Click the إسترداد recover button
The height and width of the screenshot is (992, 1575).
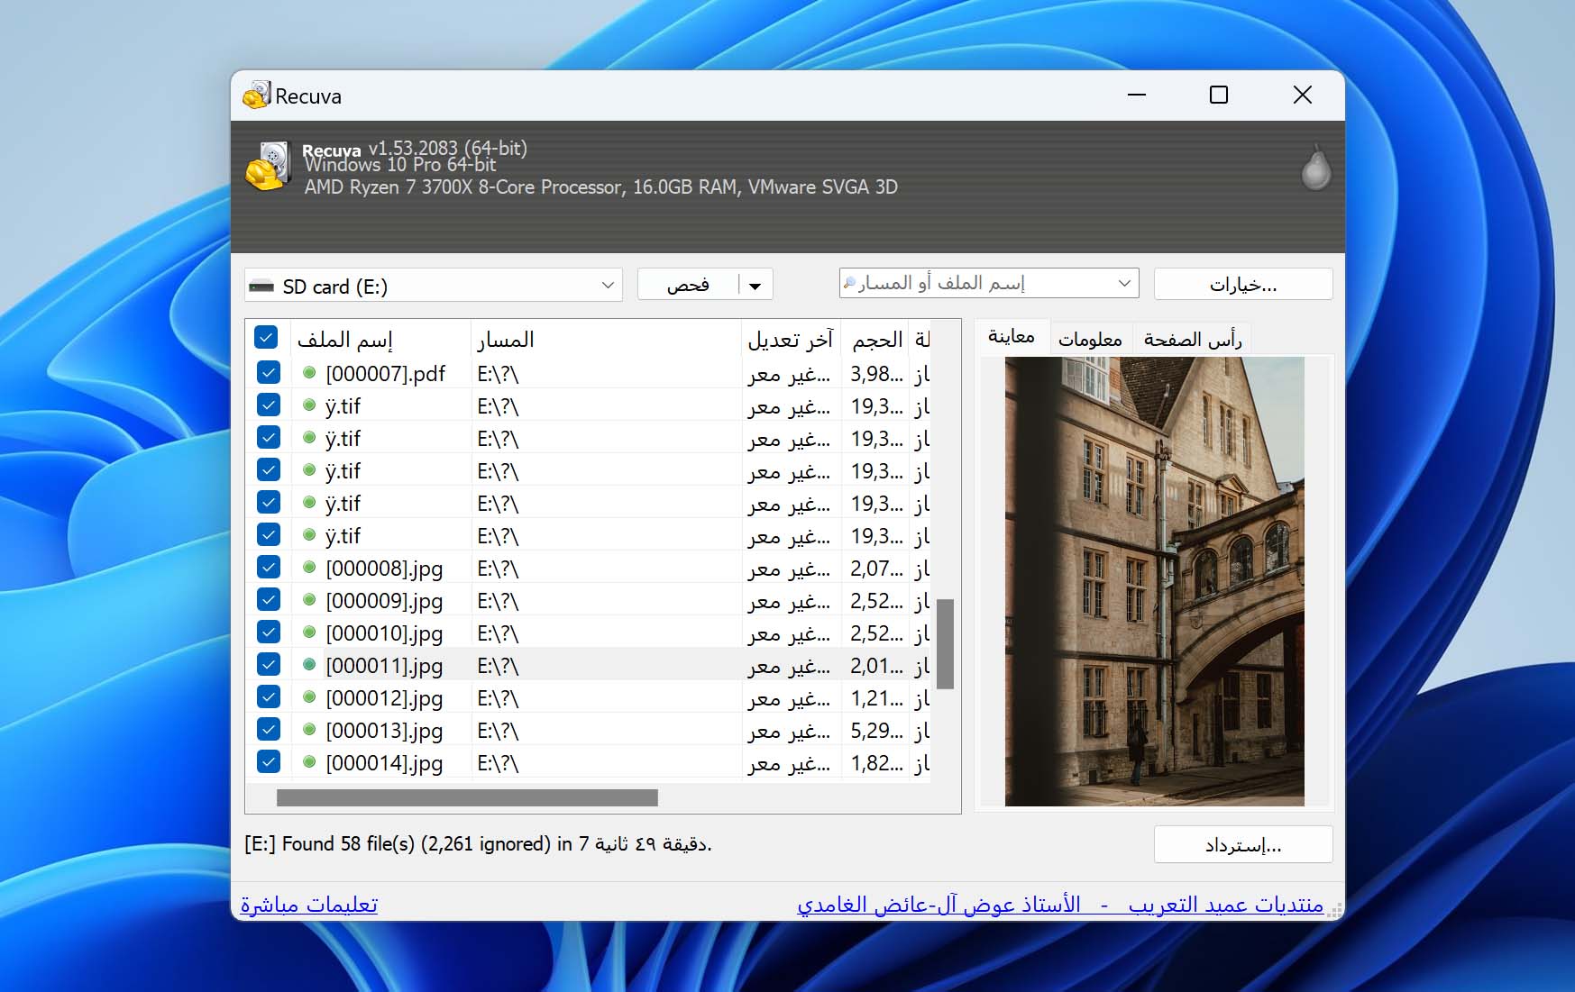1242,845
